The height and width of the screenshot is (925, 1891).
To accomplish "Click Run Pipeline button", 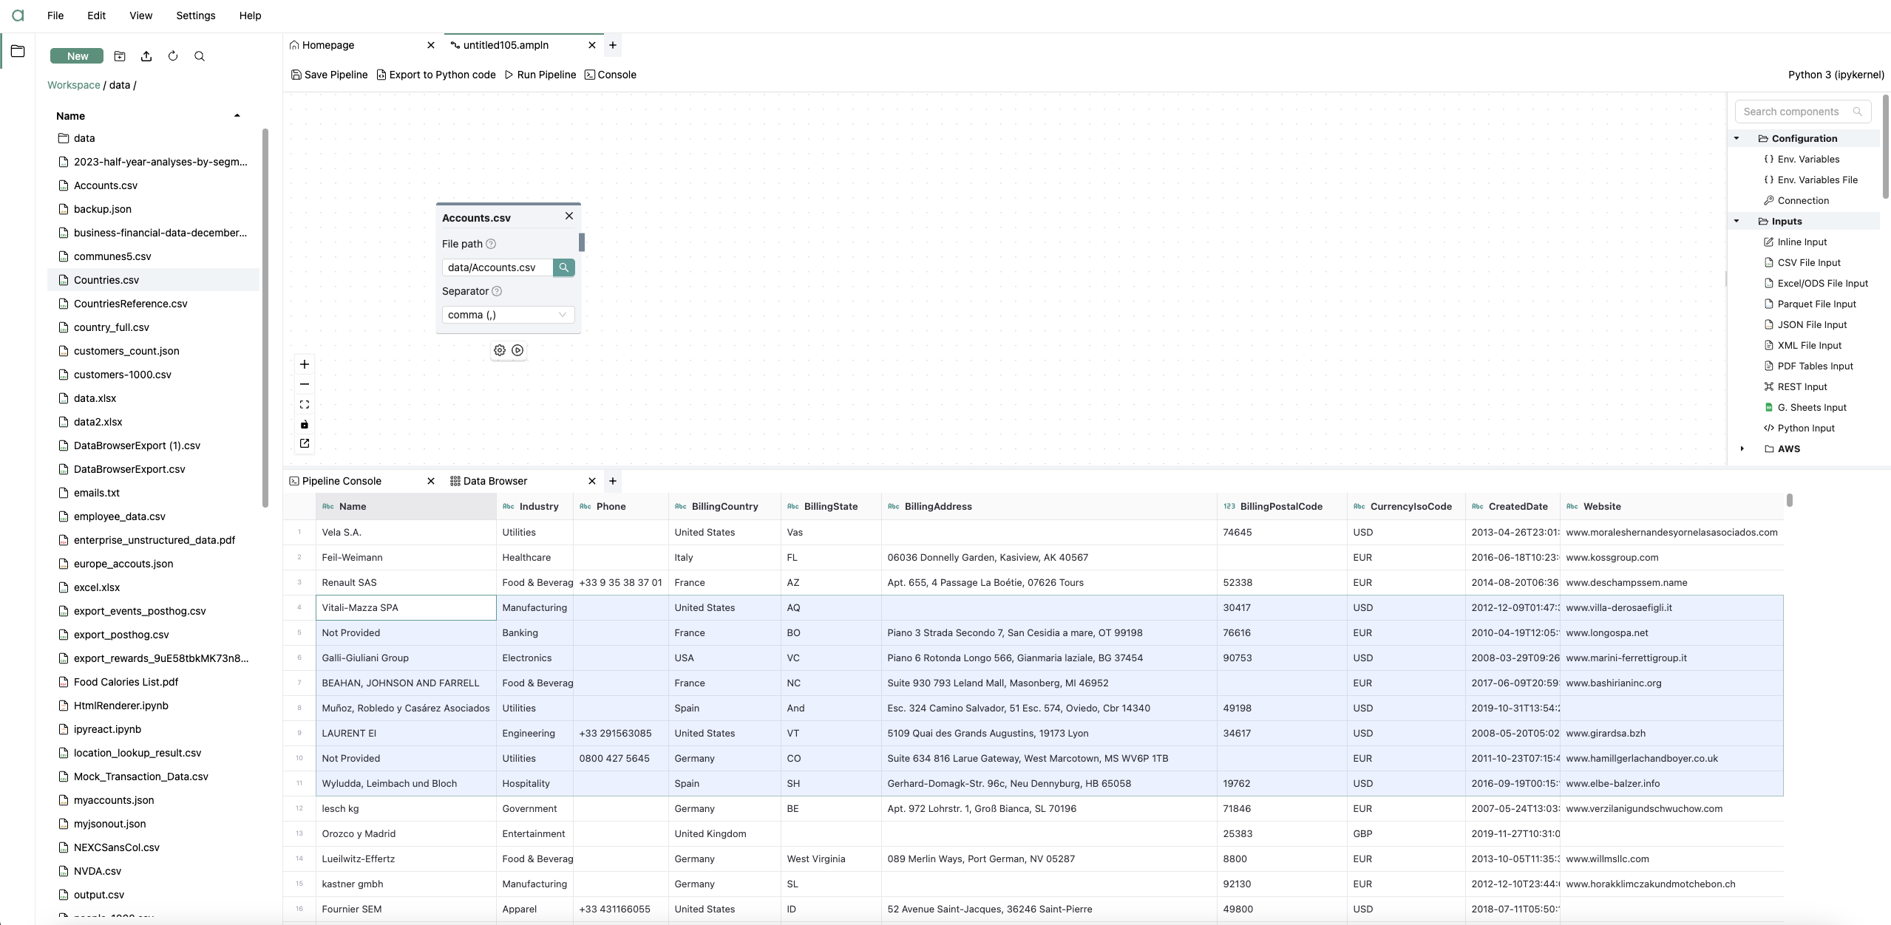I will [x=540, y=75].
